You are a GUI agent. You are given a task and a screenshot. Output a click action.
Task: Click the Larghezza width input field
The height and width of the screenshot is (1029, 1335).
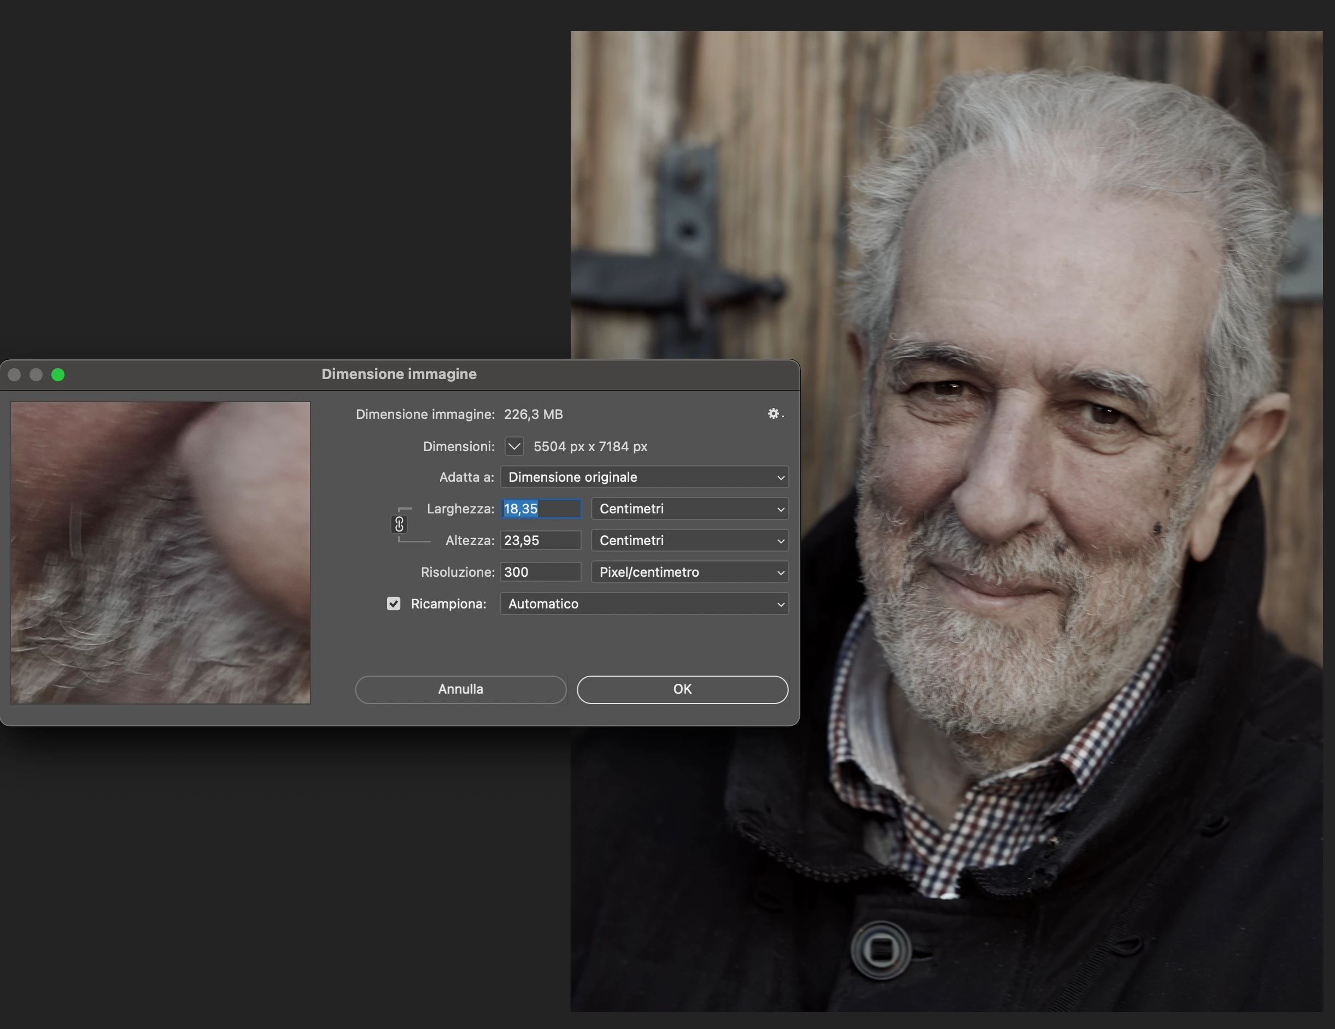coord(540,508)
